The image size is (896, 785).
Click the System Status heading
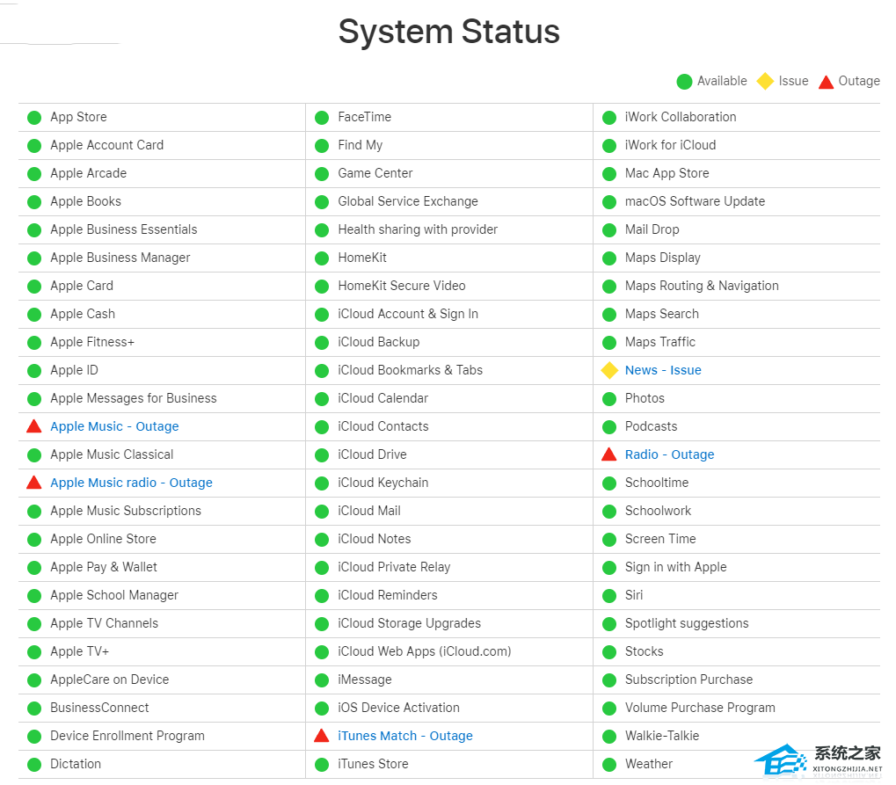(x=449, y=31)
